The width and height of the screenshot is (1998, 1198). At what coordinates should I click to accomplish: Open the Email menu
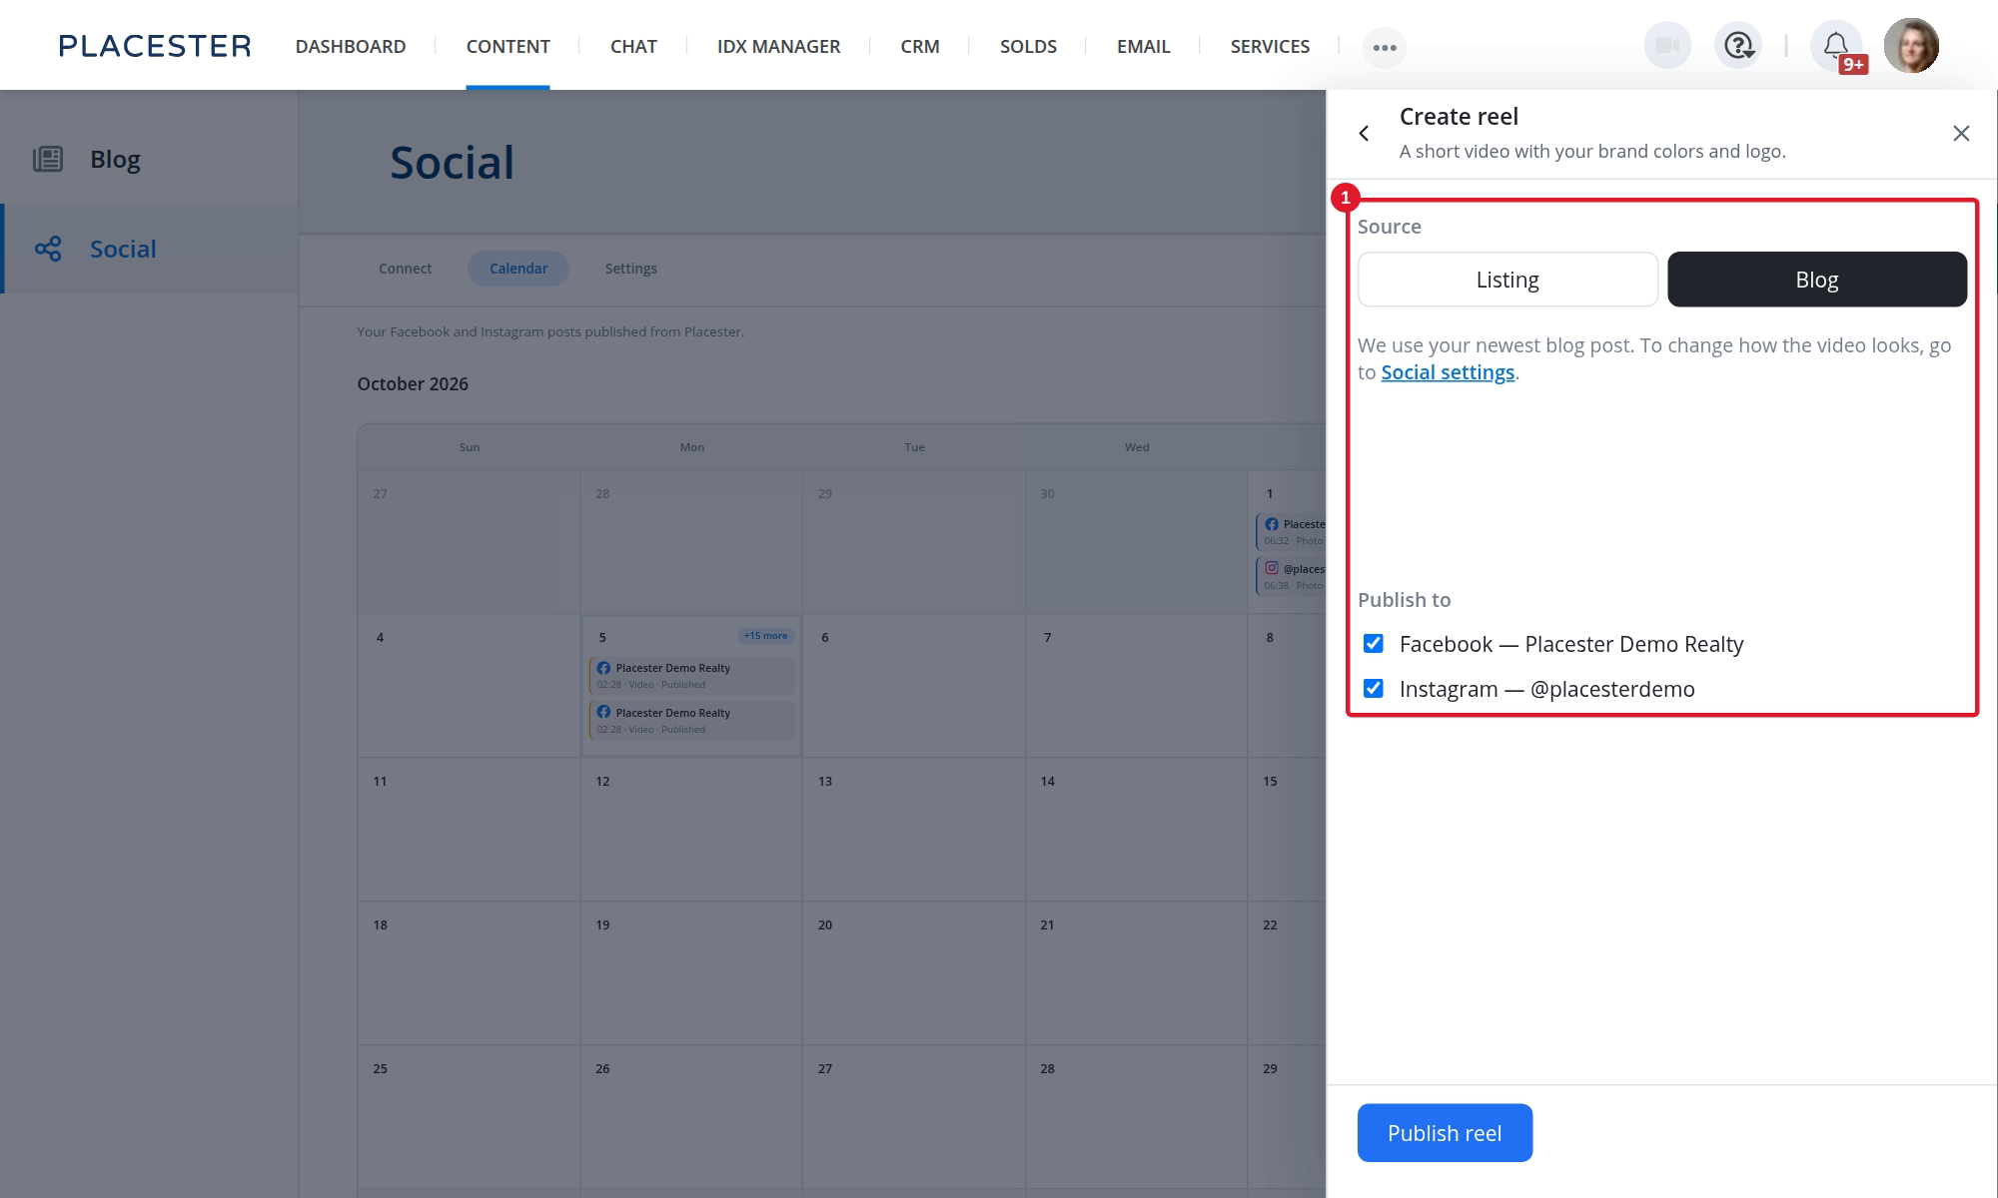click(x=1143, y=46)
